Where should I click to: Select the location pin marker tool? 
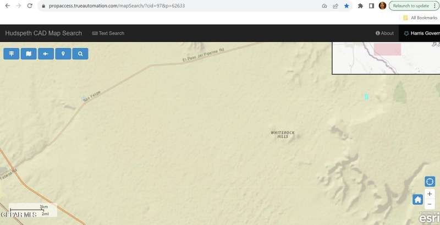click(63, 54)
